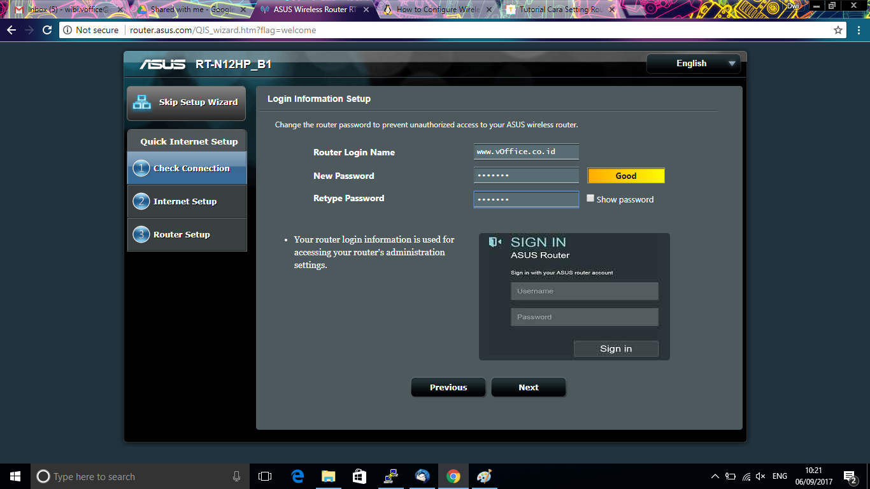Open Chrome's three-dot menu
The image size is (870, 489).
pos(859,29)
